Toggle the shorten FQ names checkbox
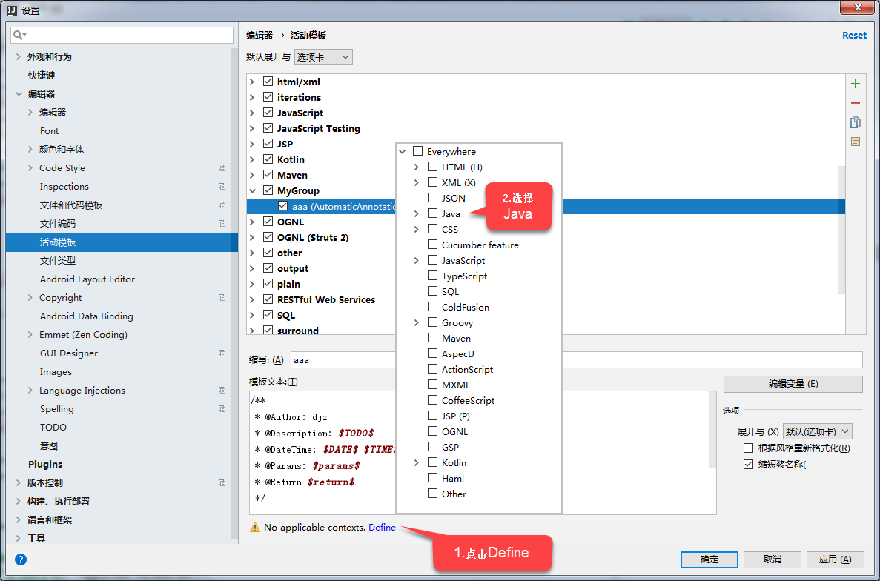The width and height of the screenshot is (880, 581). click(748, 465)
